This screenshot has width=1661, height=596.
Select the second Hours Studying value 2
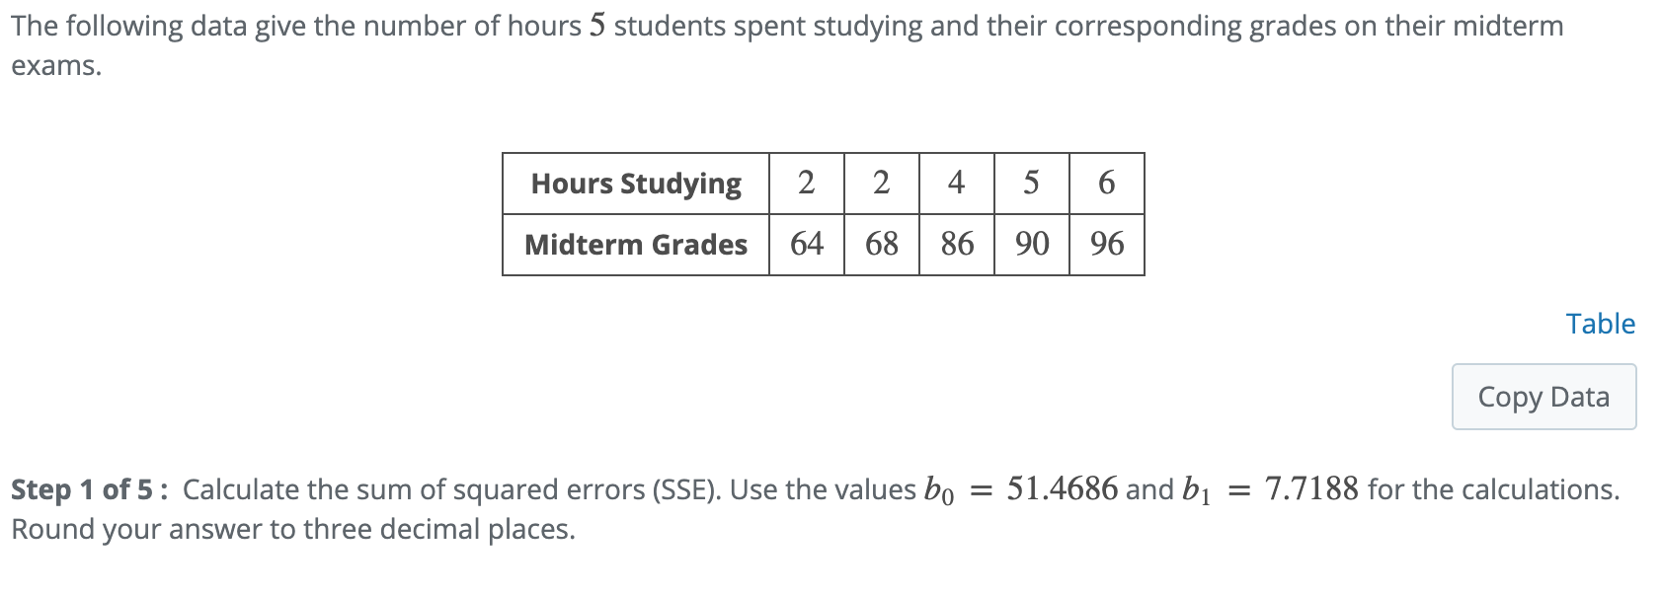pyautogui.click(x=880, y=183)
